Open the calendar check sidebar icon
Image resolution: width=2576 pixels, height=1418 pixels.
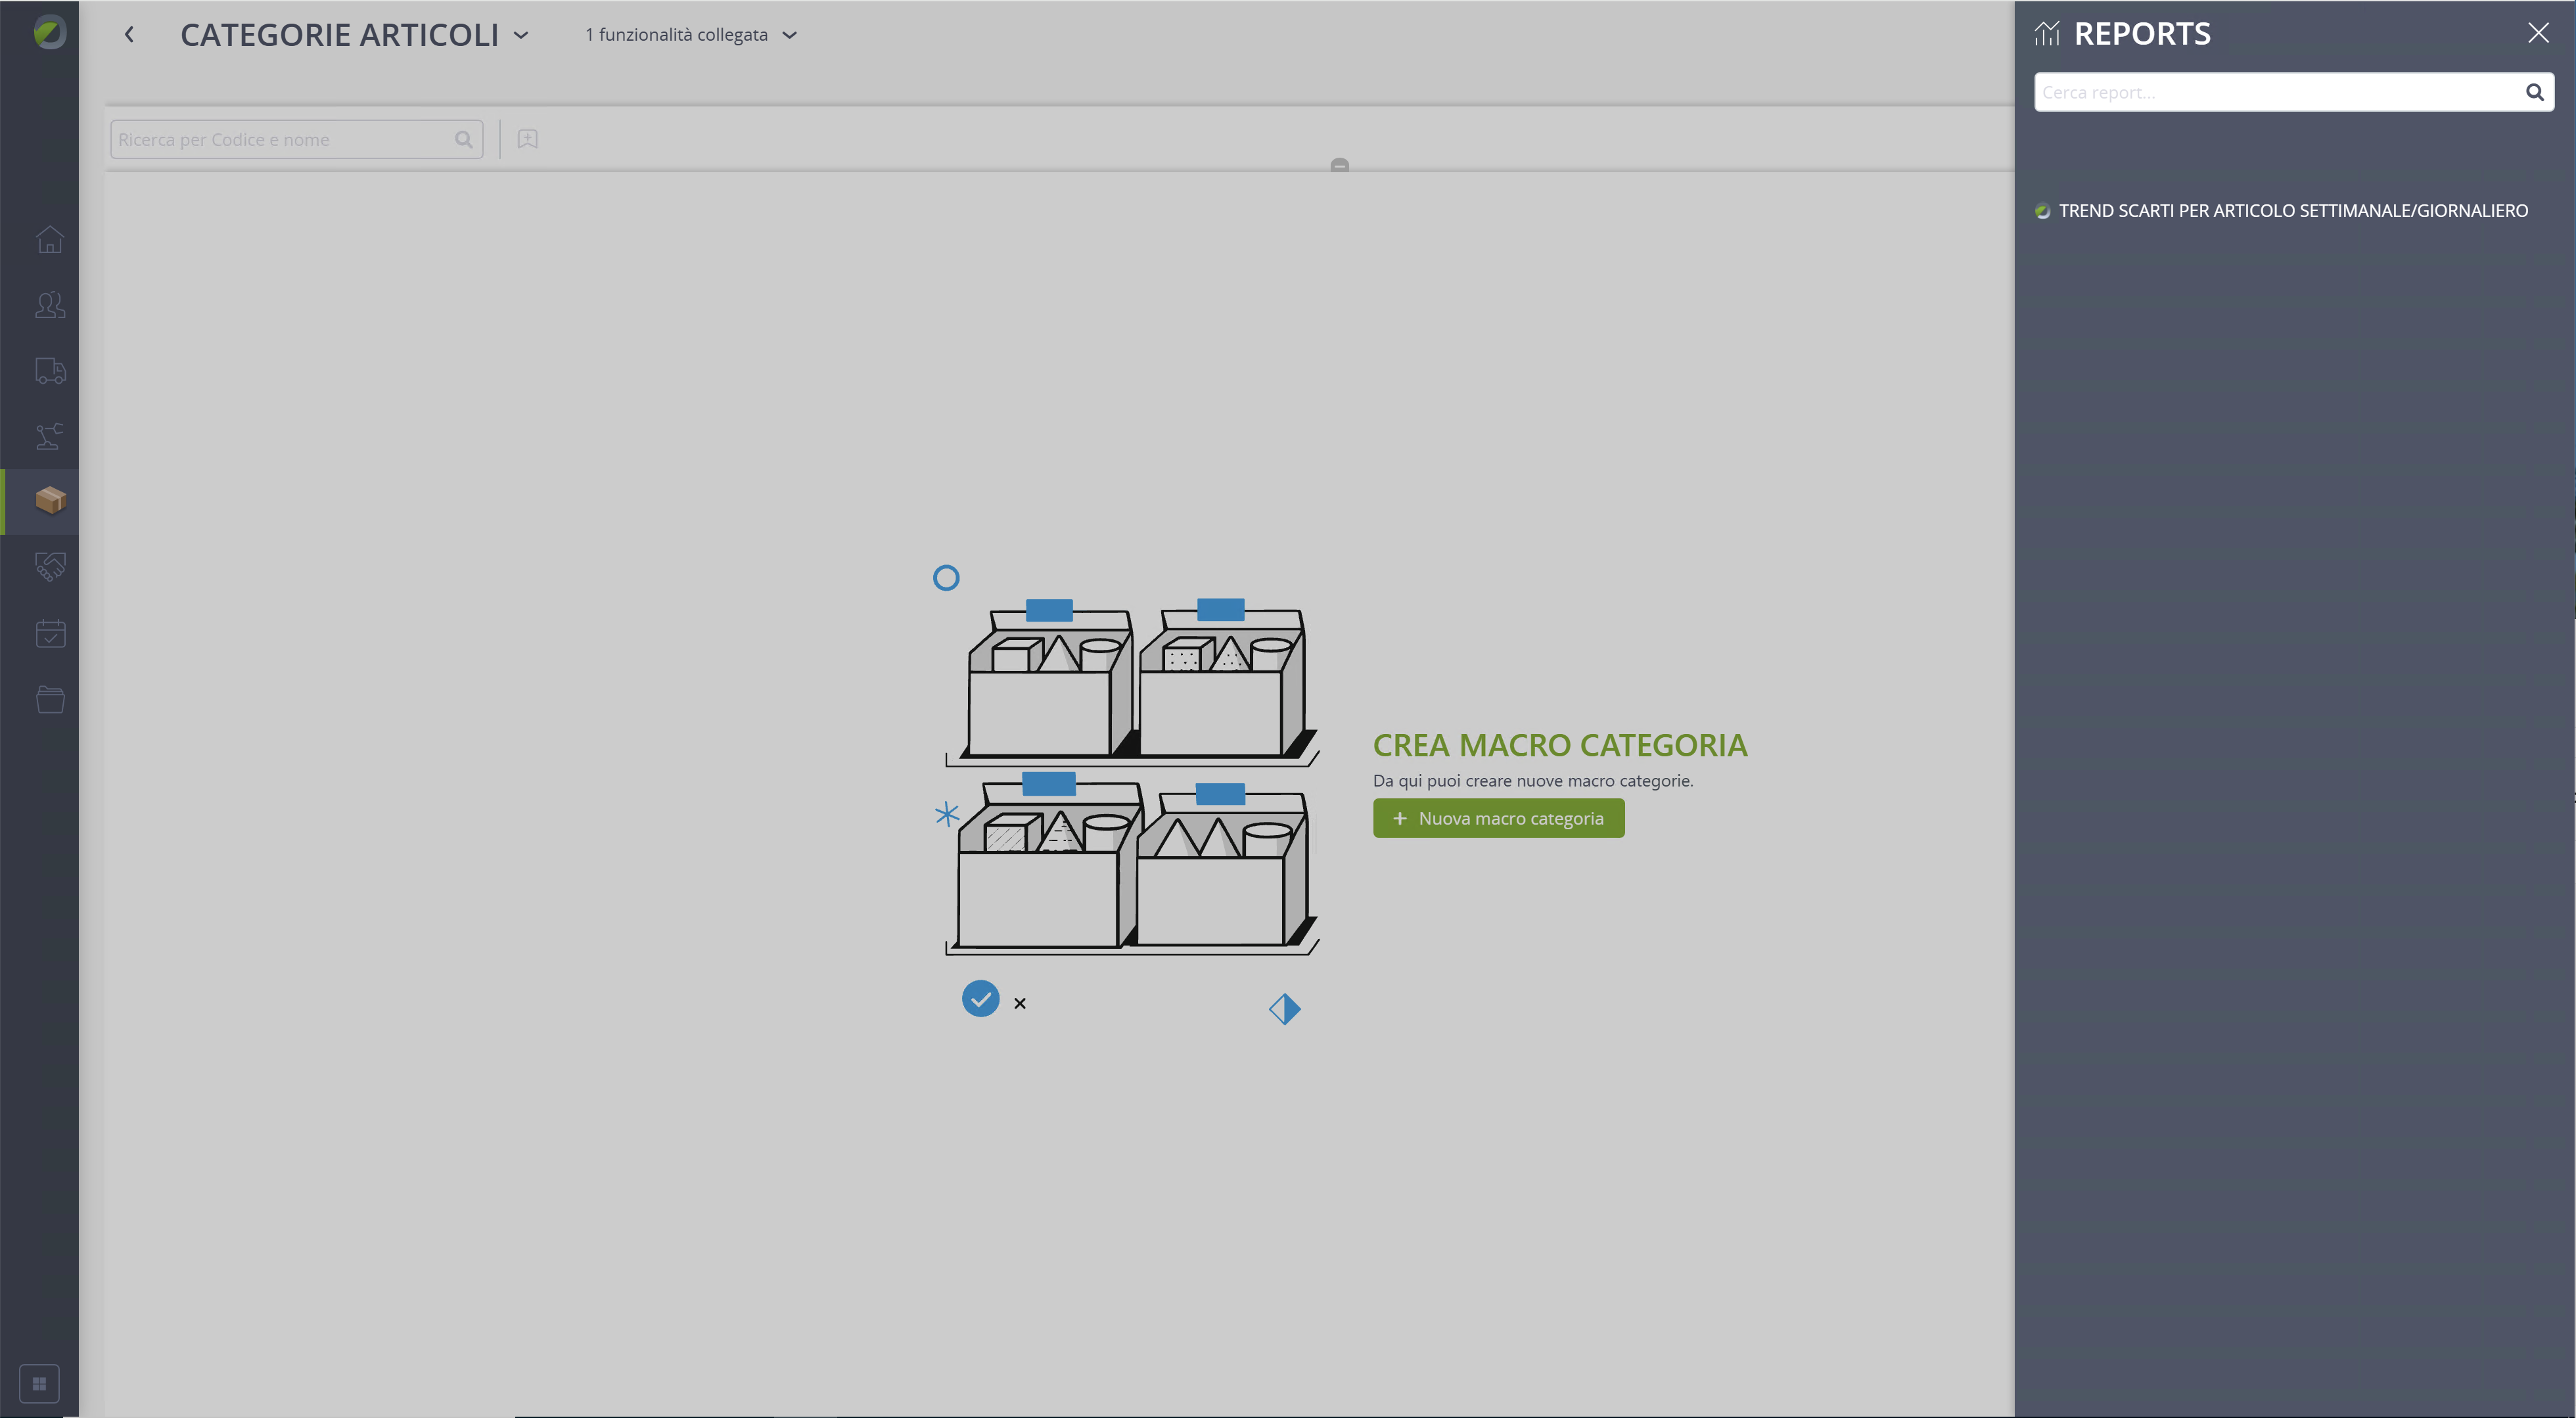(50, 633)
